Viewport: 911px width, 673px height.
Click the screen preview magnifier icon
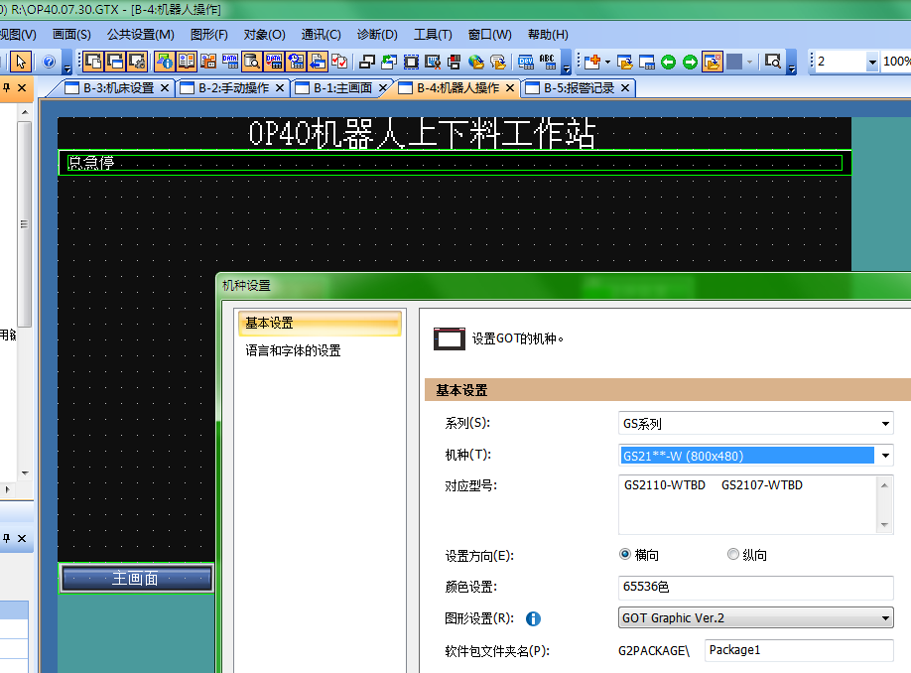pyautogui.click(x=772, y=62)
